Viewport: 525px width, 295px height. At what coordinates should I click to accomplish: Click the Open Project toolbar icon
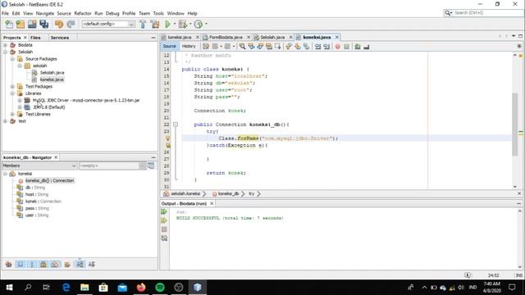coord(32,24)
